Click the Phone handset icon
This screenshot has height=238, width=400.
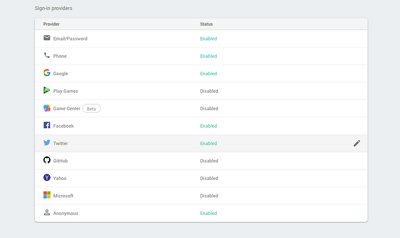[46, 55]
